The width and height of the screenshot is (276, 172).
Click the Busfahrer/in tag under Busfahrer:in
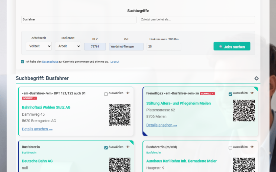29,153
